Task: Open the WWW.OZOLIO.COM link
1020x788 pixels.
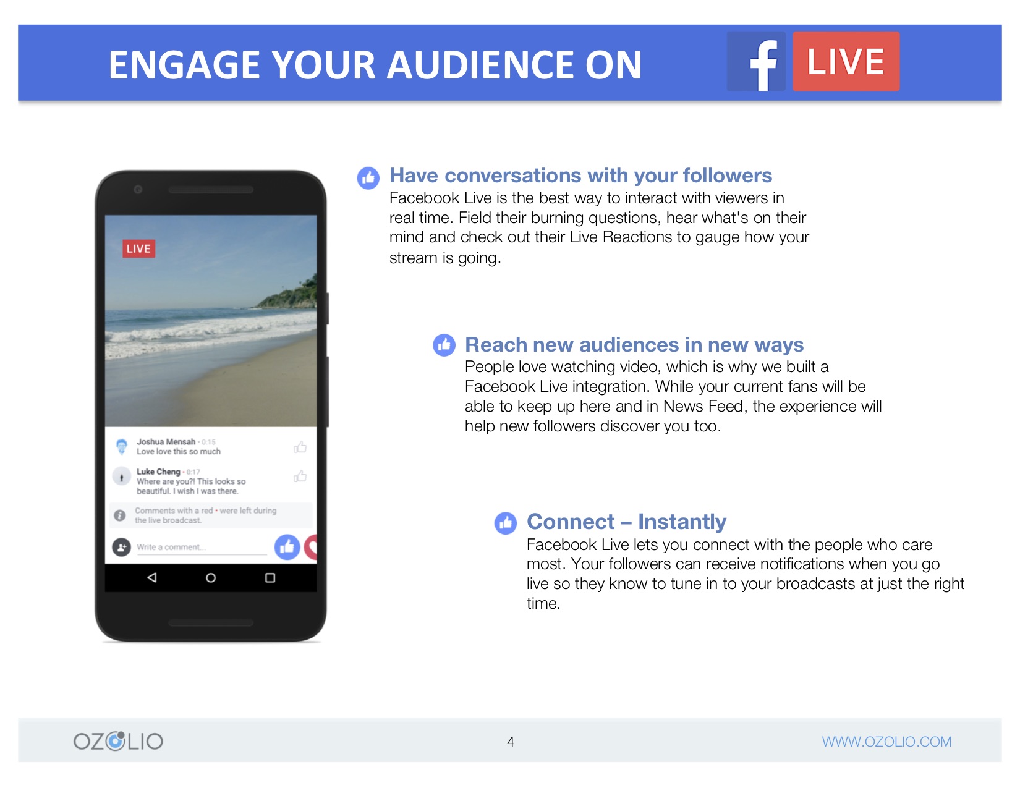Action: 886,742
